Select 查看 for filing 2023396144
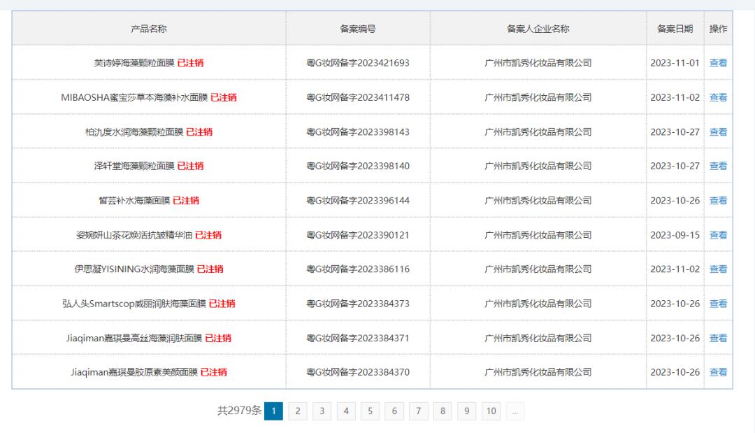The image size is (755, 433). 718,200
